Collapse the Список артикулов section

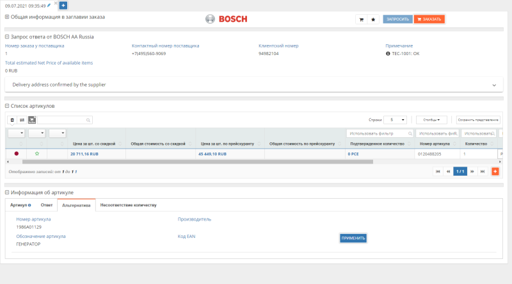pyautogui.click(x=7, y=106)
